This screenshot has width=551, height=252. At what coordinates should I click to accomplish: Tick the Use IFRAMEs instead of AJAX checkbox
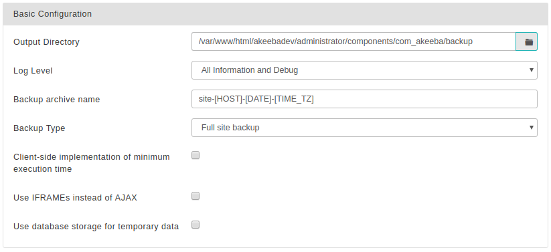point(195,196)
